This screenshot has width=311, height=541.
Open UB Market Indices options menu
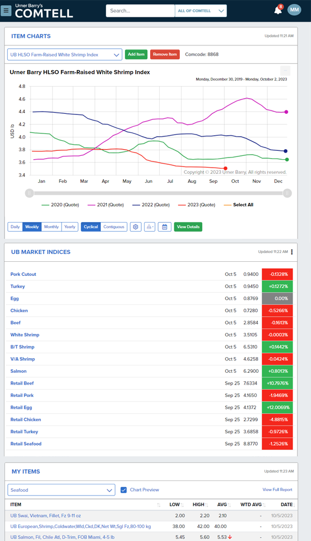[292, 252]
